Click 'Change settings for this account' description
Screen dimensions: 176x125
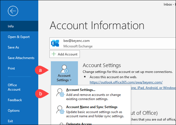[128, 72]
